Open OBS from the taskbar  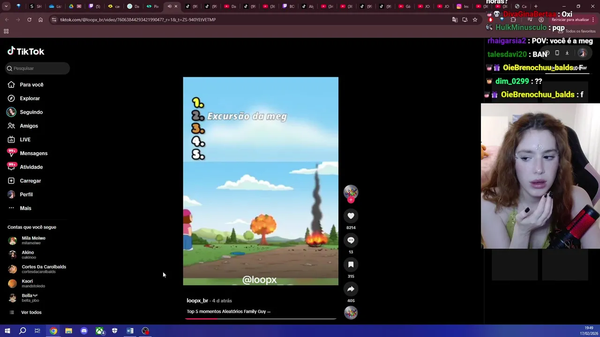[x=145, y=331]
